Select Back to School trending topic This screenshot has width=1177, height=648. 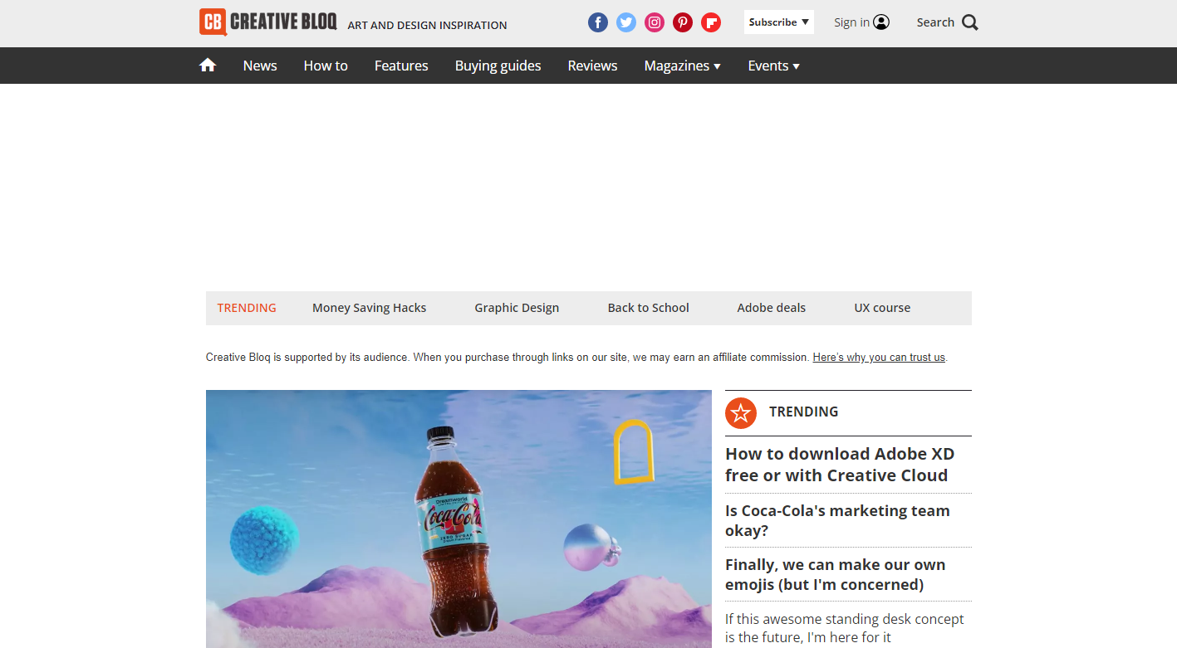point(649,308)
